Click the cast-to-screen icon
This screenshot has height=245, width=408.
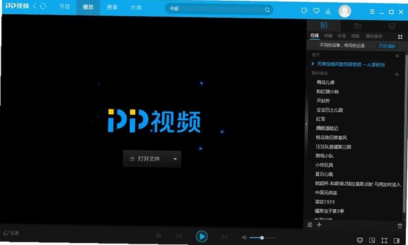(360, 240)
